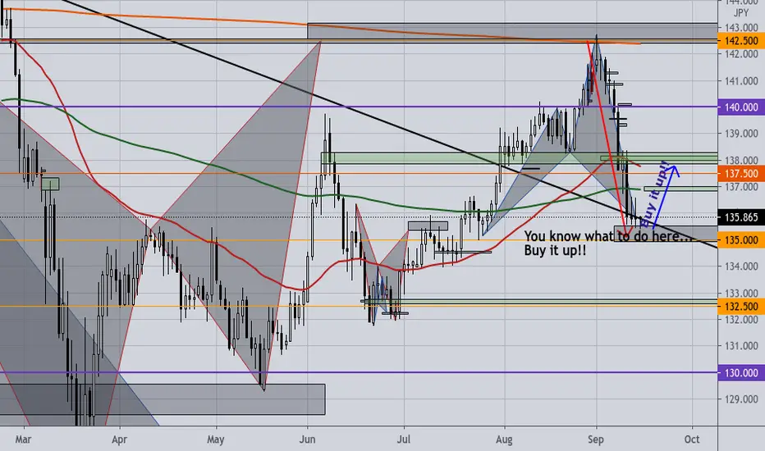
Task: Click the Jun label on time axis
Action: [x=307, y=440]
